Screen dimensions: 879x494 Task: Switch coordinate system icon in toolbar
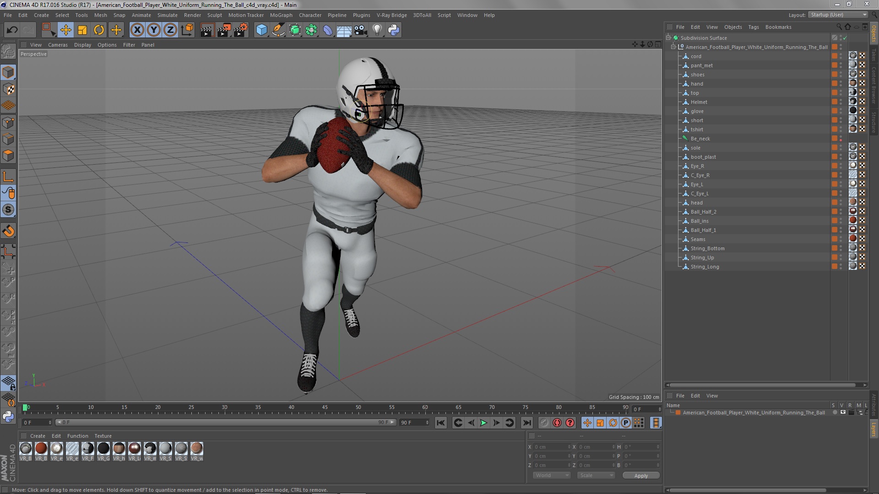pos(187,30)
